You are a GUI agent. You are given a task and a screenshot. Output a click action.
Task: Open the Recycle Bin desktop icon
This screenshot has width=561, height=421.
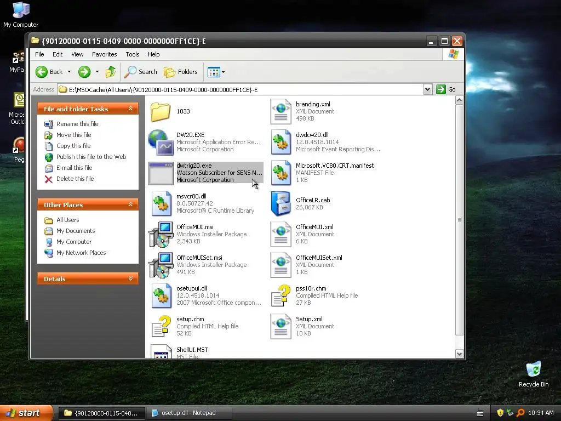click(x=534, y=374)
